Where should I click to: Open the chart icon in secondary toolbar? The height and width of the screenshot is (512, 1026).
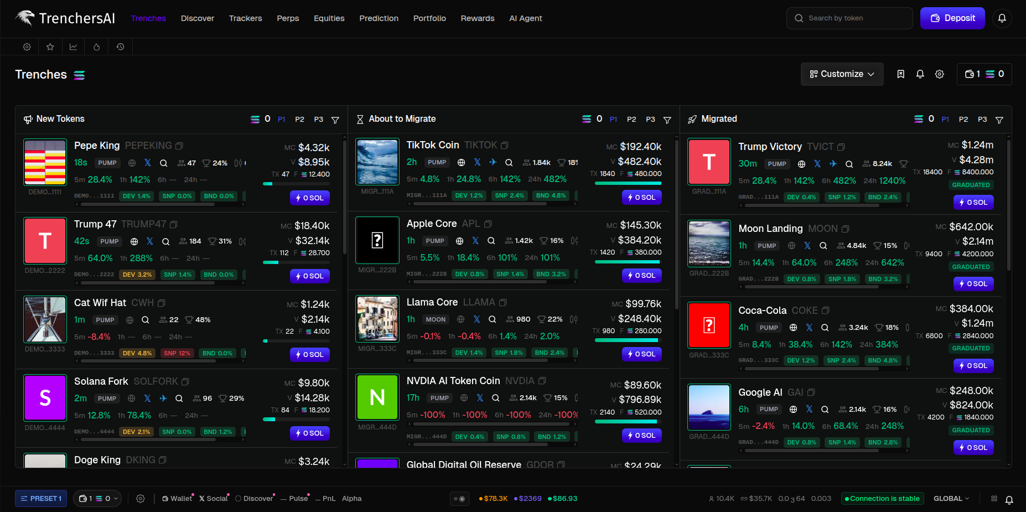point(73,47)
